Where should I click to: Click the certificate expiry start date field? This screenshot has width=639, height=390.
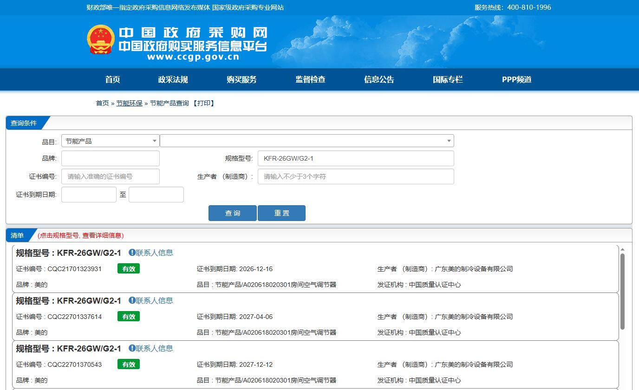click(x=89, y=195)
